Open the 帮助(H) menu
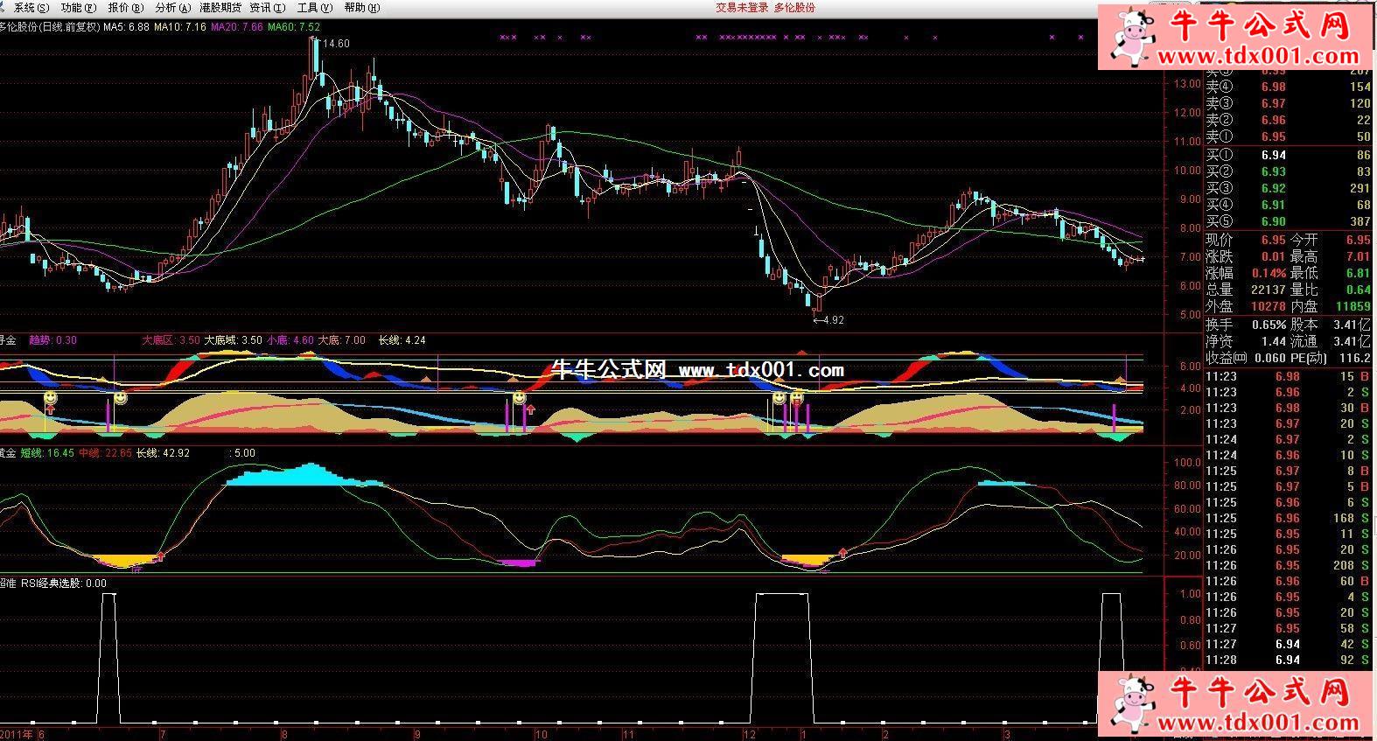The width and height of the screenshot is (1377, 741). click(362, 7)
